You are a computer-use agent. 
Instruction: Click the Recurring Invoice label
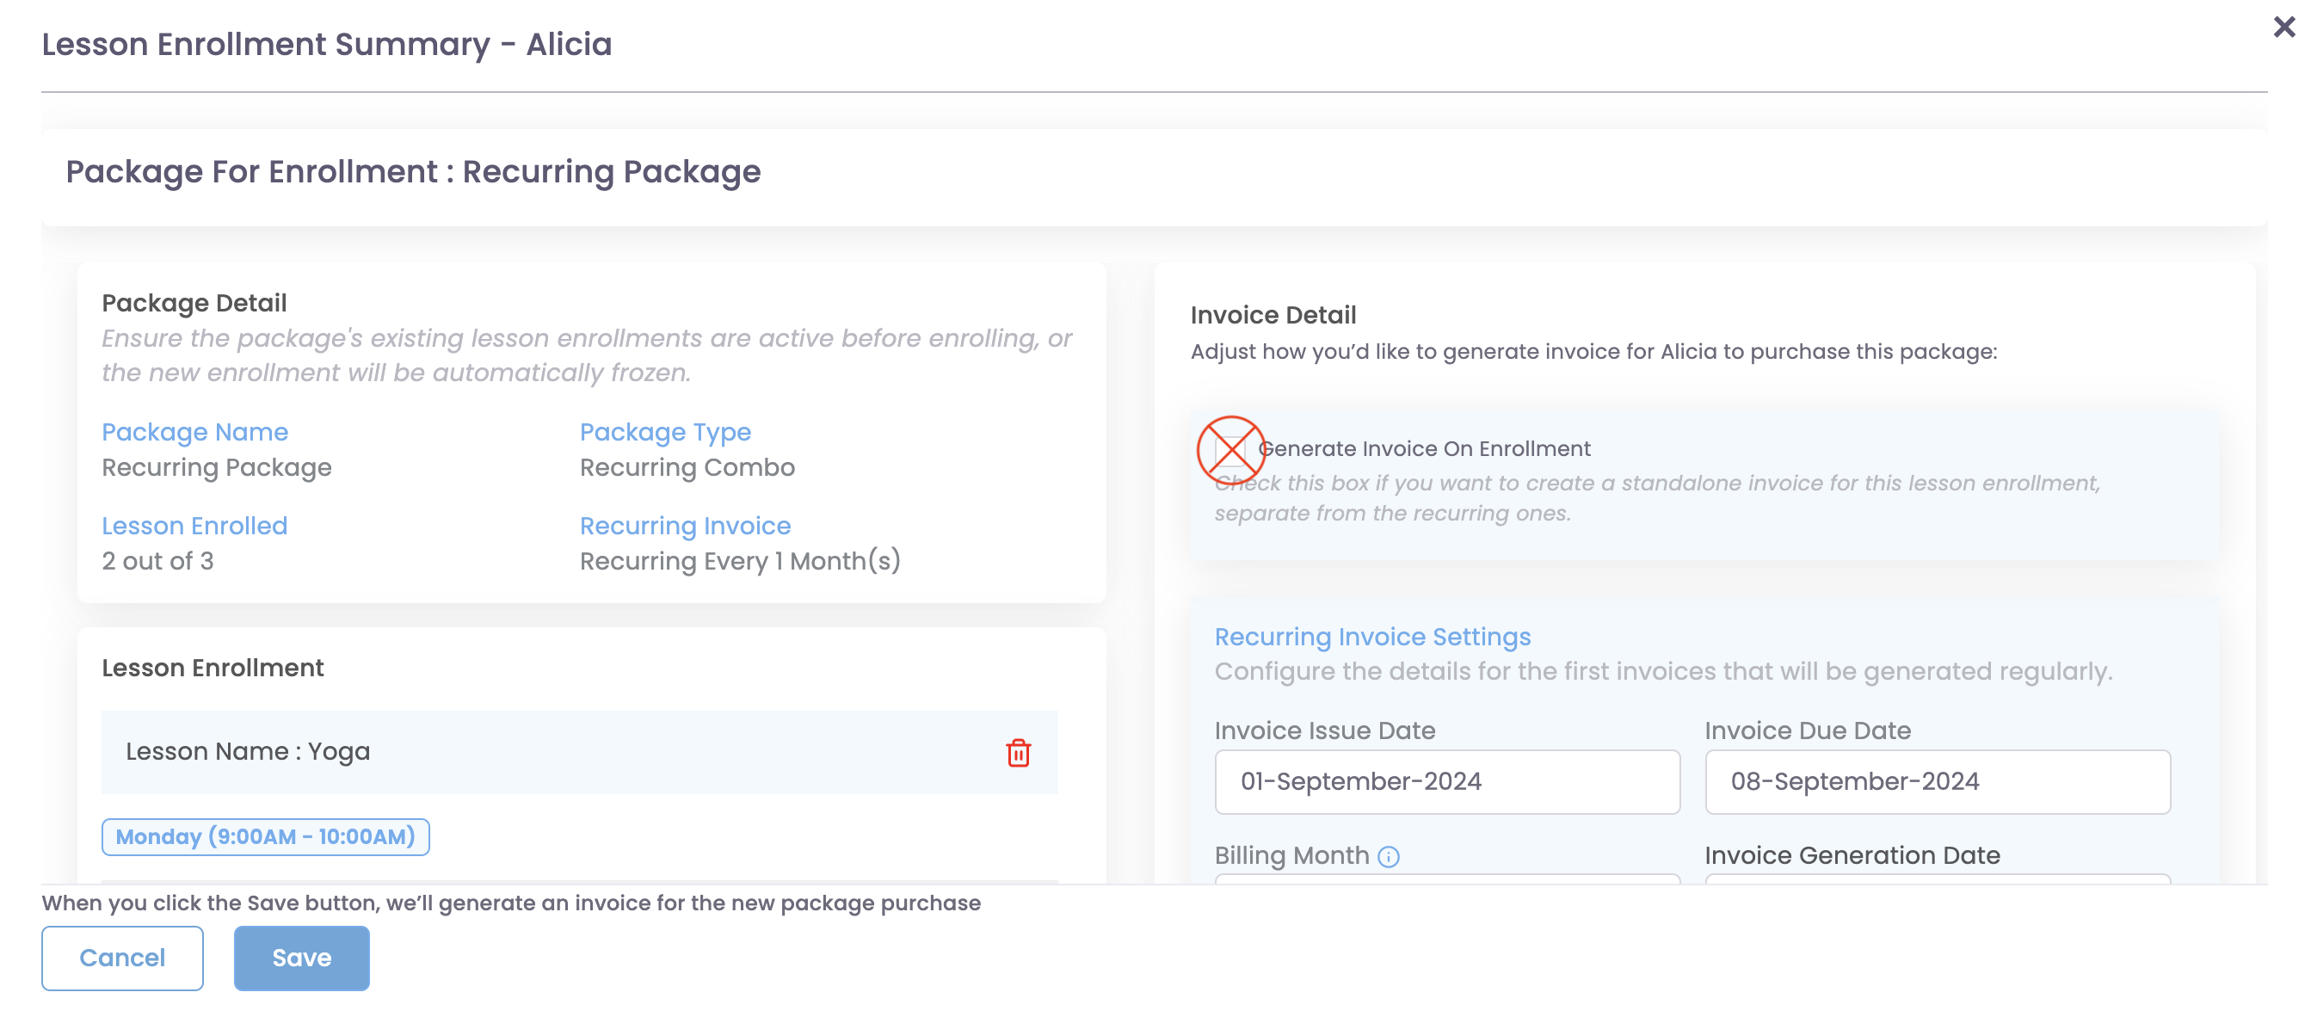tap(685, 526)
